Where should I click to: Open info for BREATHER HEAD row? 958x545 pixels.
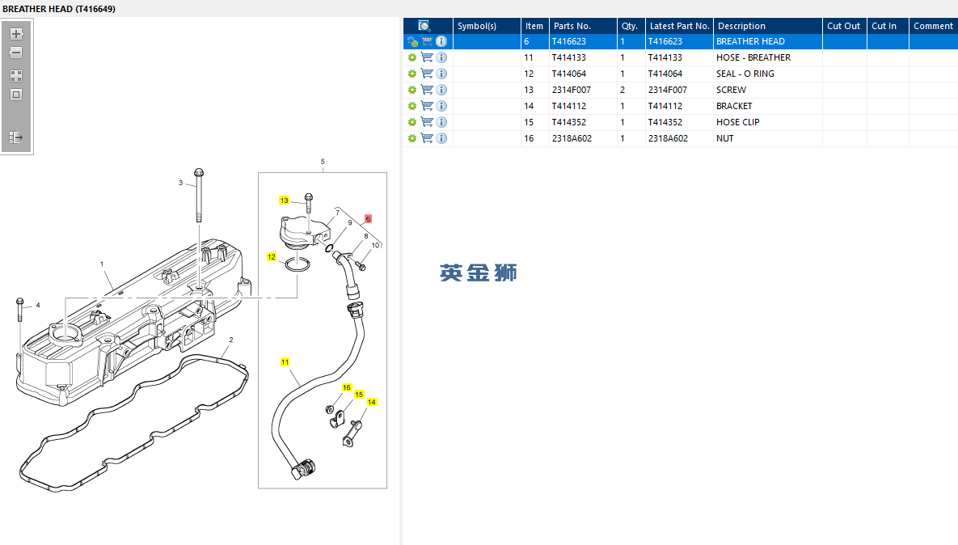441,41
